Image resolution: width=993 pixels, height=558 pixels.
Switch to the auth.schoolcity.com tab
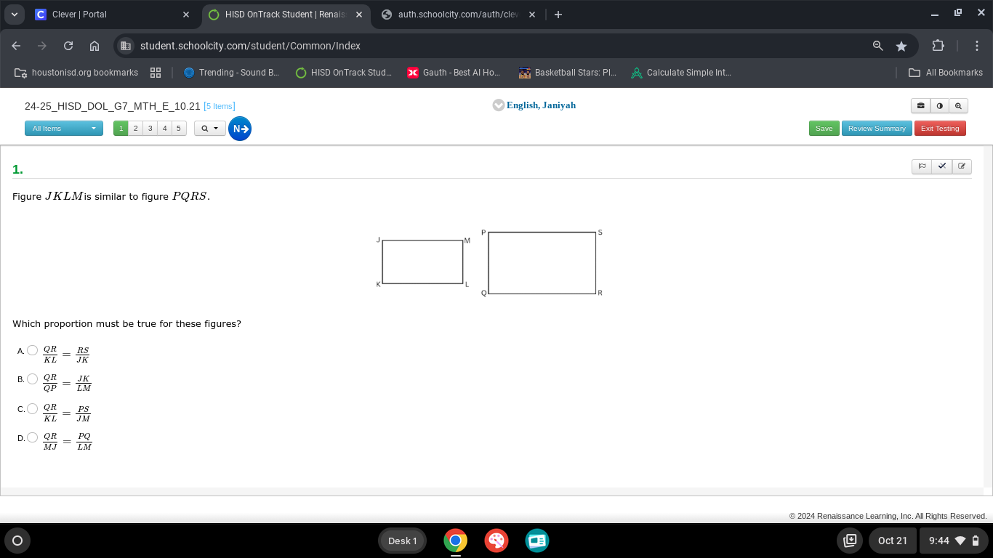click(458, 15)
